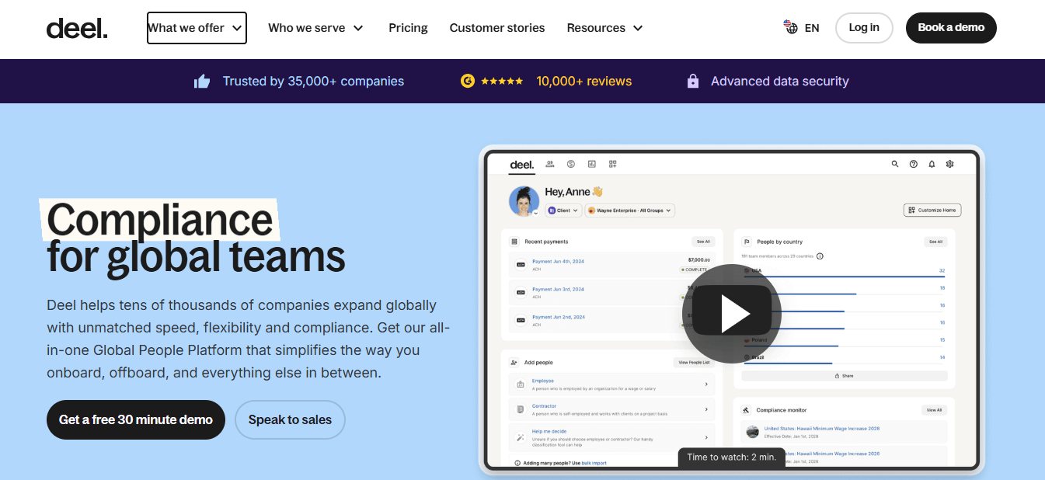Click Get a free 30 minute demo
The height and width of the screenshot is (480, 1045).
[x=136, y=419]
